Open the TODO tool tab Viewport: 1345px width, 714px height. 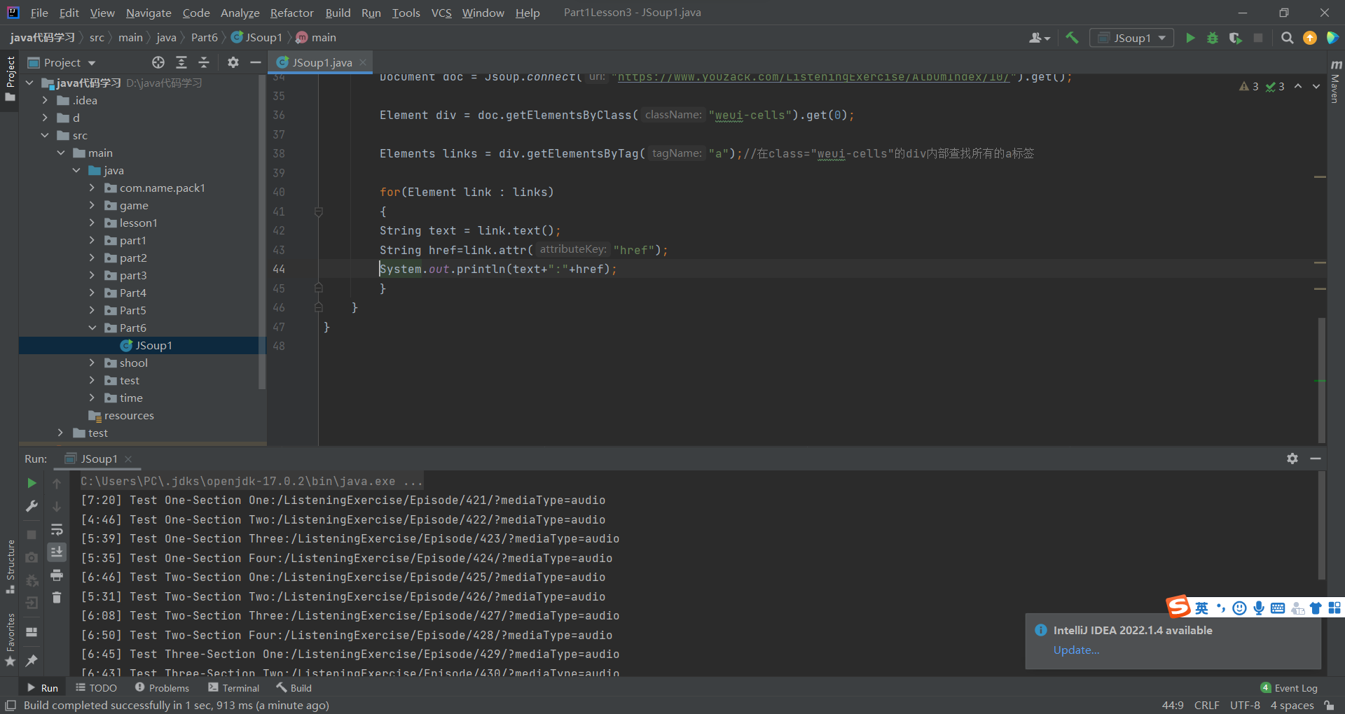tap(96, 688)
